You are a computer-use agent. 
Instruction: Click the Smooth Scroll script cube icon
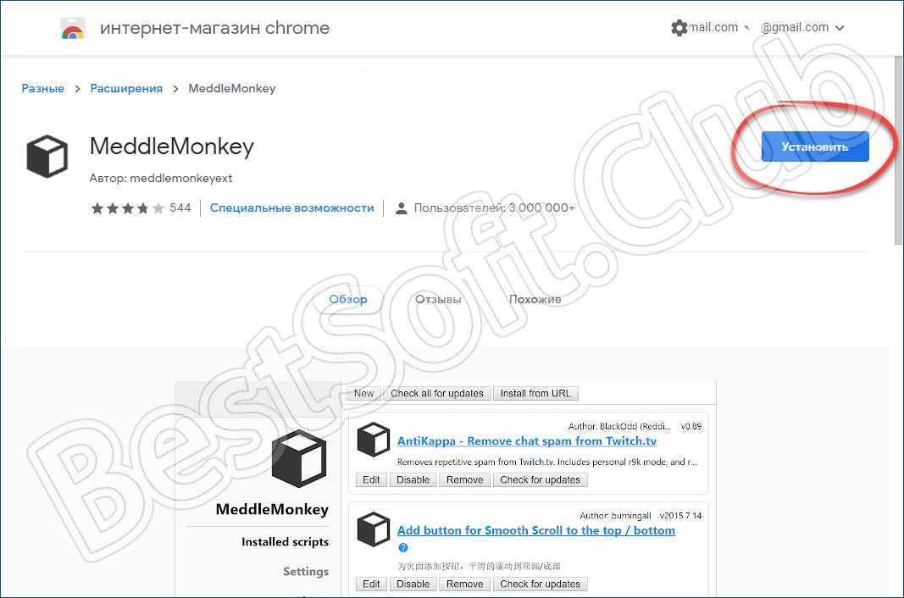373,530
